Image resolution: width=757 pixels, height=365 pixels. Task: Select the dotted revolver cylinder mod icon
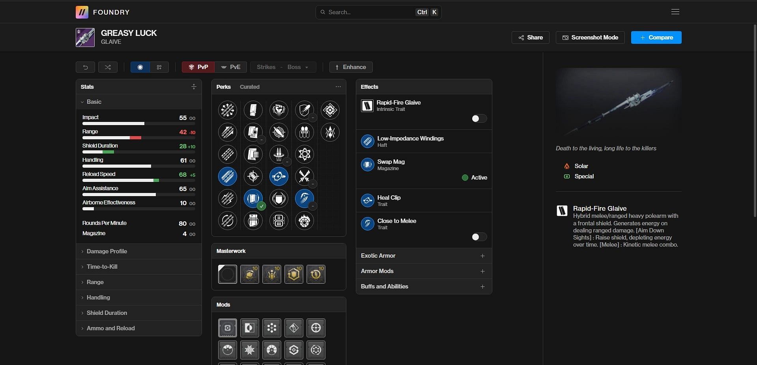[x=316, y=350]
